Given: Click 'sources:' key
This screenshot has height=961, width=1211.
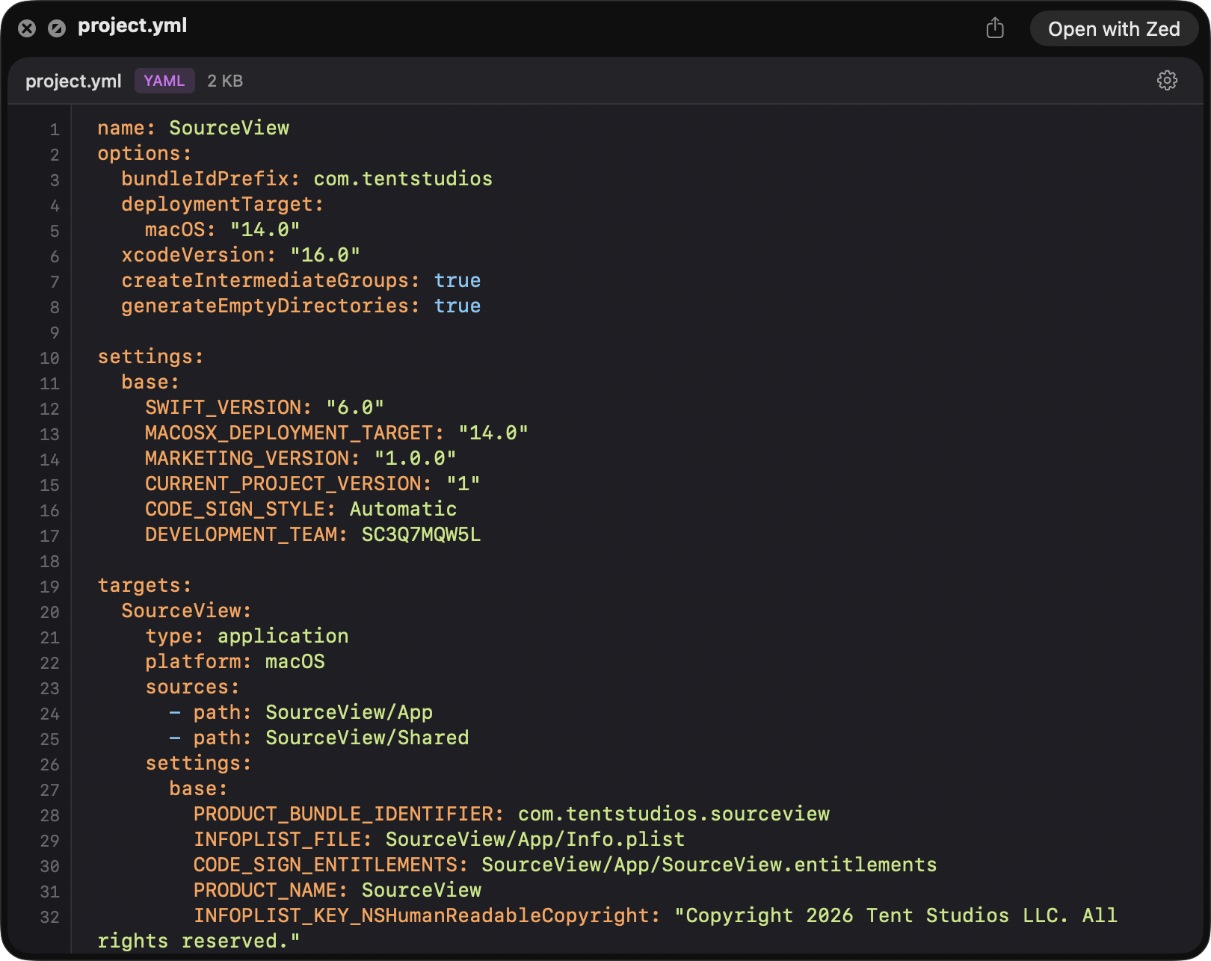Looking at the screenshot, I should 192,687.
